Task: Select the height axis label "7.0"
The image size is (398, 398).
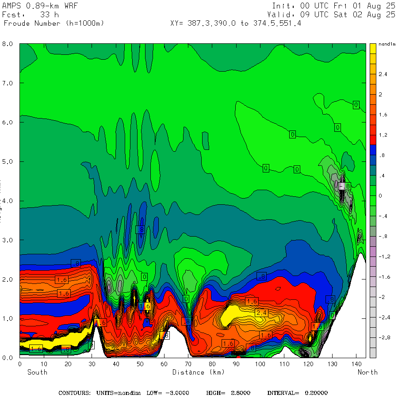Action: [x=8, y=83]
